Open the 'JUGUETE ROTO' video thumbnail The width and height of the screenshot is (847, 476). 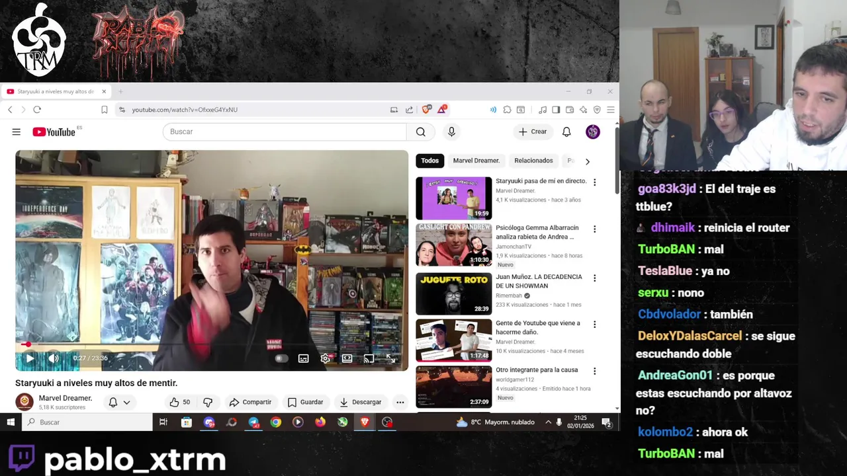(x=454, y=294)
